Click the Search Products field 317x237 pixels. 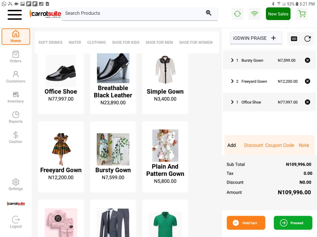pyautogui.click(x=133, y=13)
